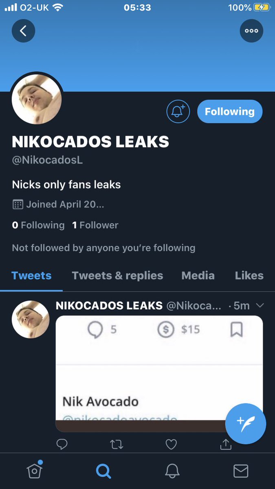Toggle the Following button to unfollow

230,111
